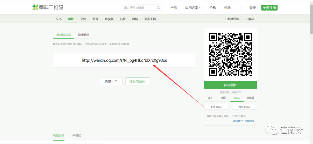Open the 音视频 tab

coord(109,19)
